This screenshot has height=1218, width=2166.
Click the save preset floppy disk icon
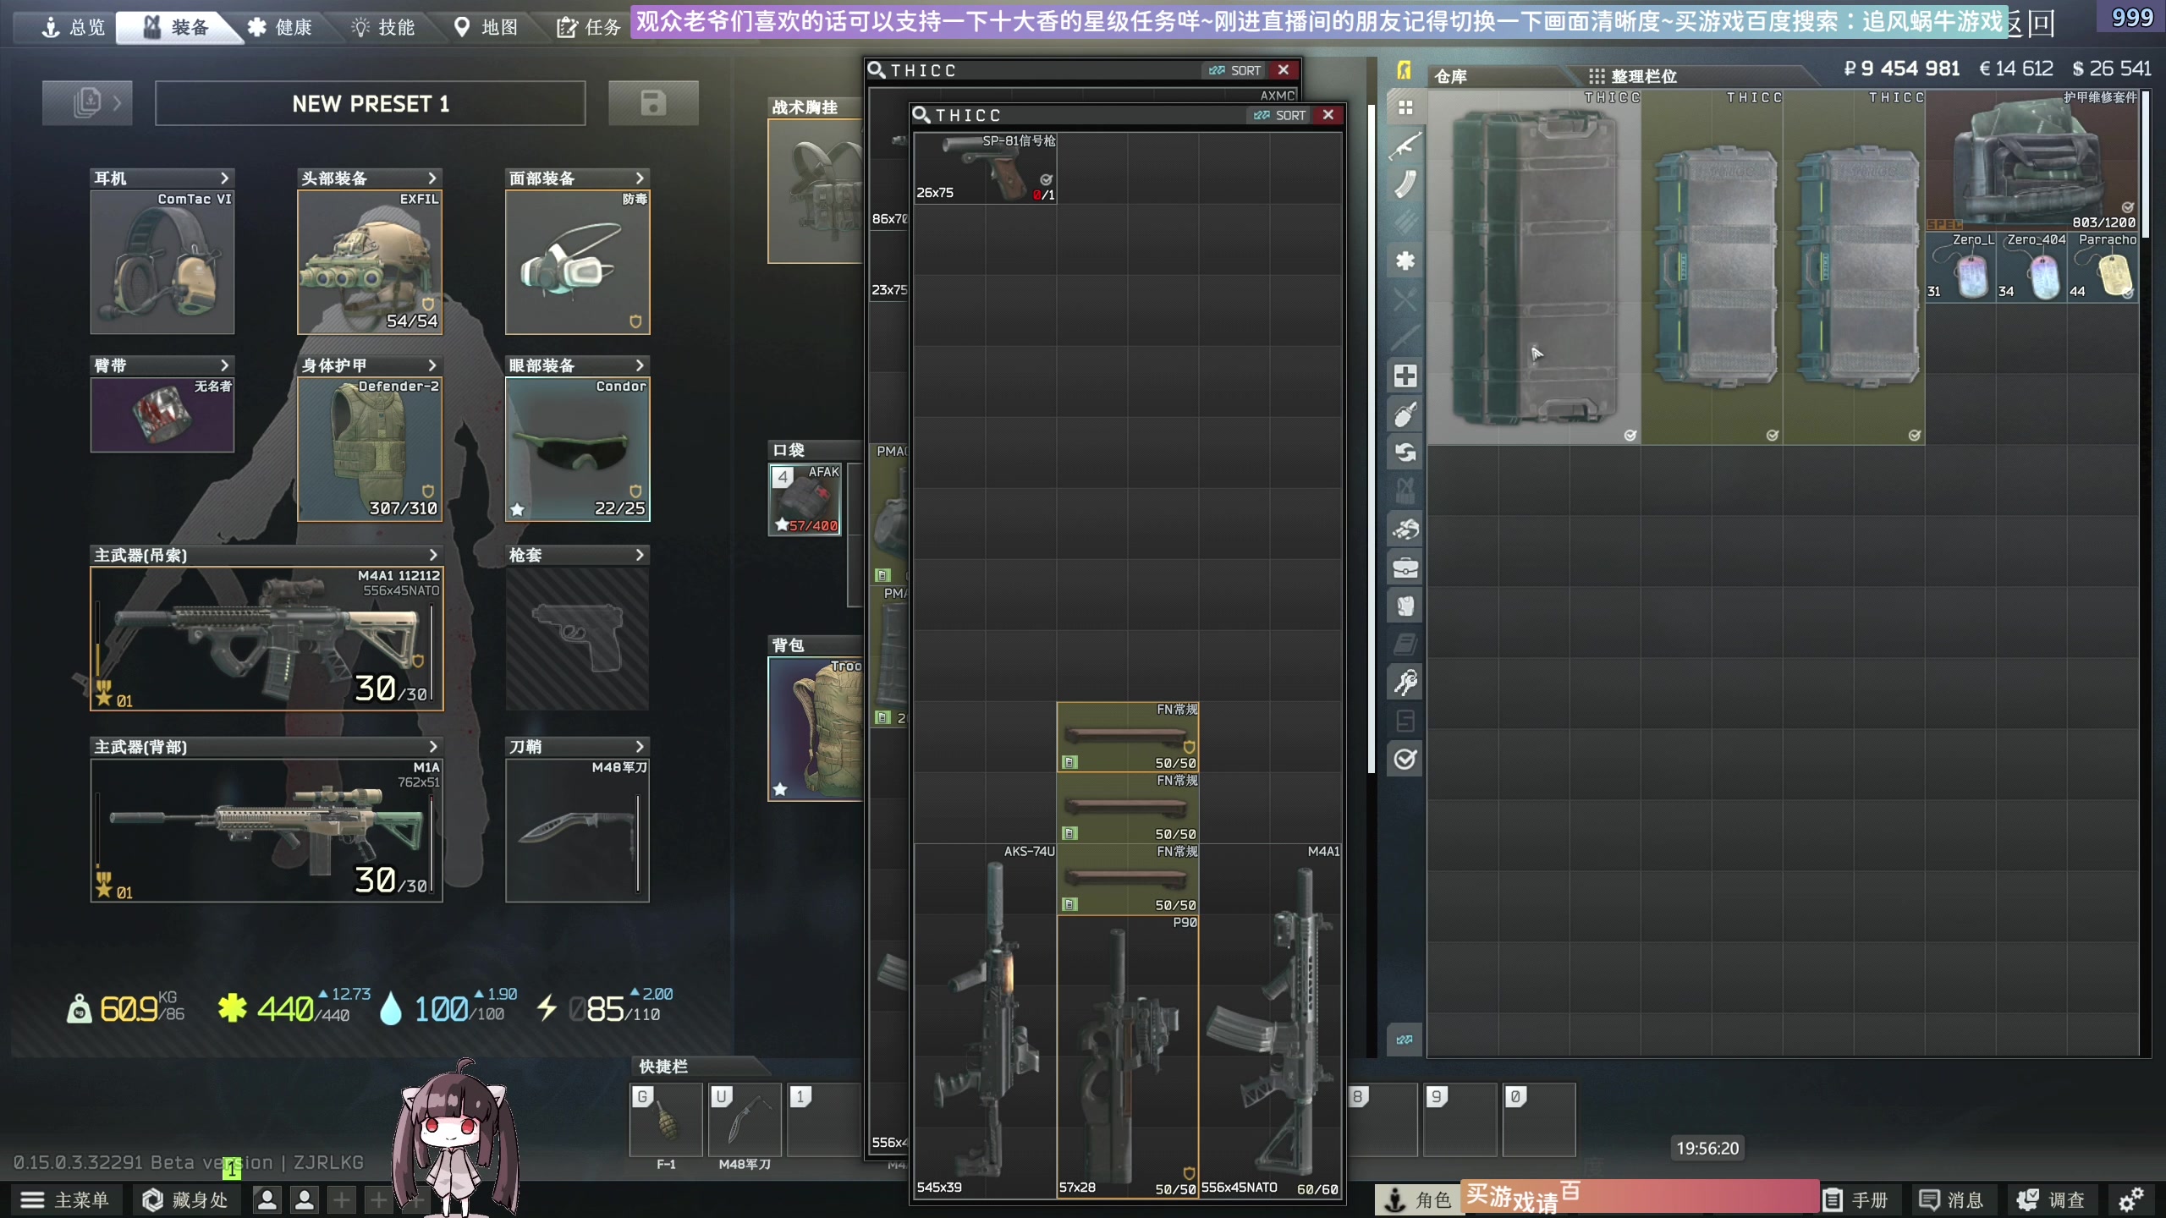[653, 103]
